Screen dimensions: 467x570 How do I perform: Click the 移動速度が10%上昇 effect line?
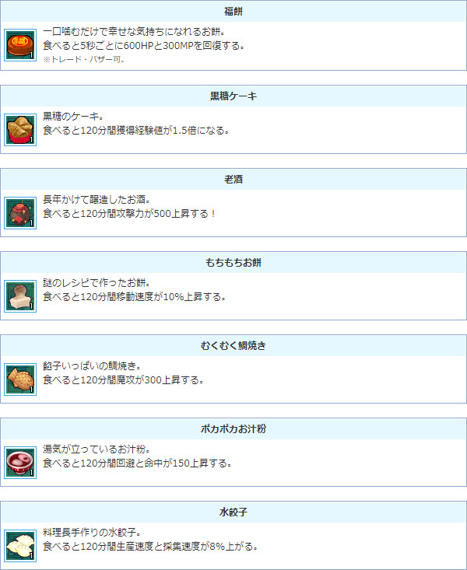point(135,297)
